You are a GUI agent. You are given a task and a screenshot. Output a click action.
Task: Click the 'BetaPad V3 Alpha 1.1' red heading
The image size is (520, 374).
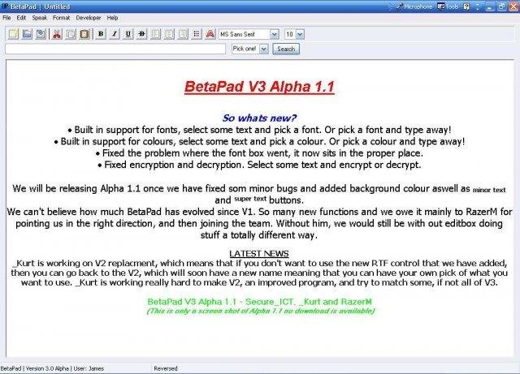pyautogui.click(x=259, y=87)
